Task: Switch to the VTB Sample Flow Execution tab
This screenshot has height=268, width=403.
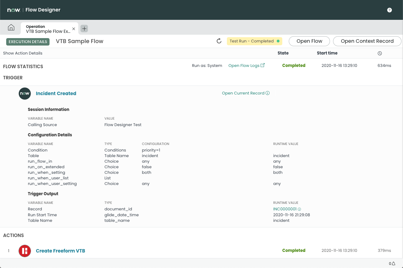Action: (48, 29)
